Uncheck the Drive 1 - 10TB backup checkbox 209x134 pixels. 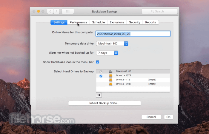(101, 76)
